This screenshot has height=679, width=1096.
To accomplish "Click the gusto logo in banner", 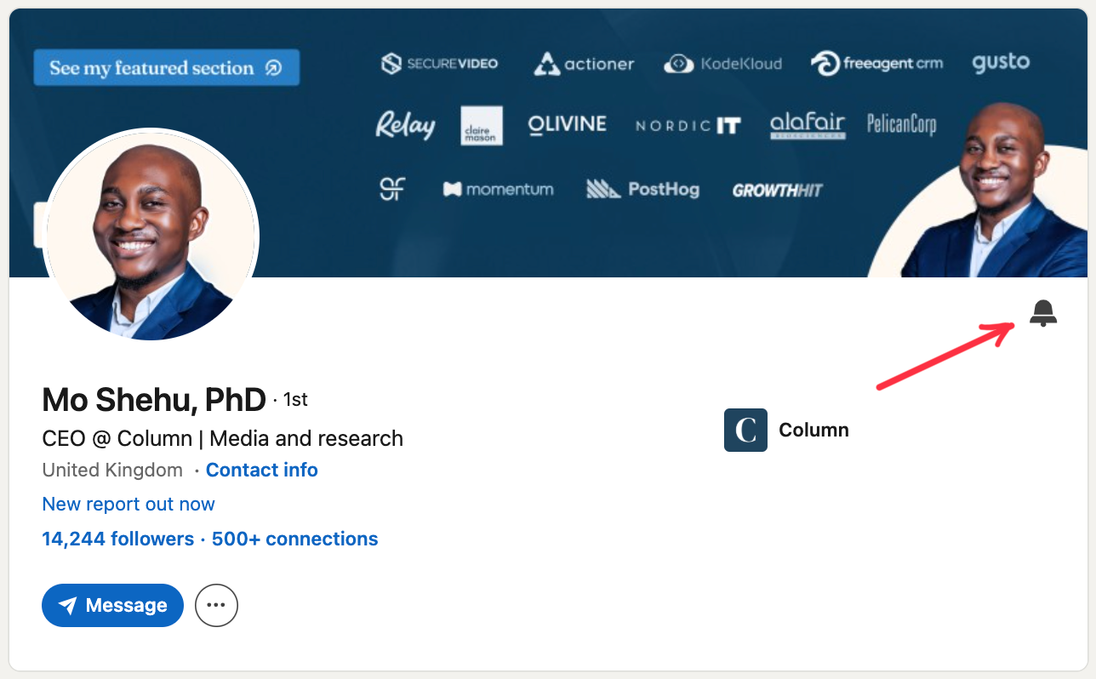I will (1000, 62).
